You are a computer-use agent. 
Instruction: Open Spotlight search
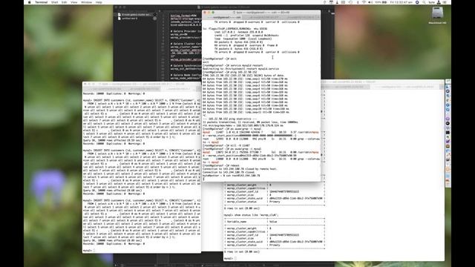pos(424,2)
